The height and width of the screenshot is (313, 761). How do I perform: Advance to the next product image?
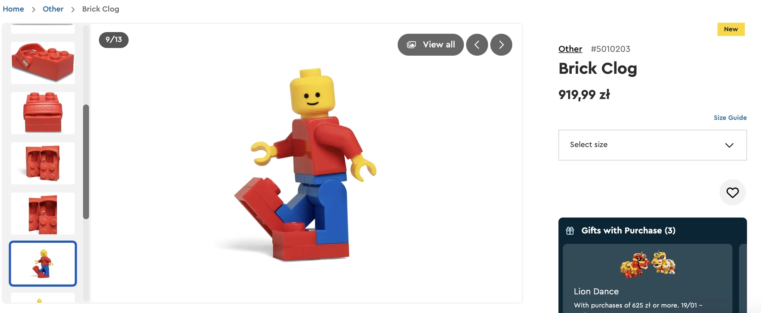[501, 44]
